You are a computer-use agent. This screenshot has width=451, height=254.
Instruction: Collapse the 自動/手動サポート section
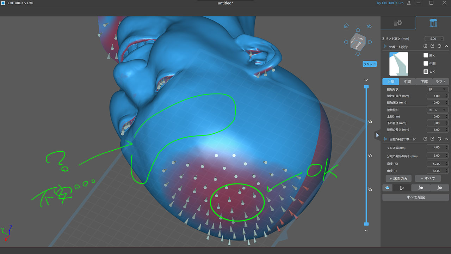tap(446, 139)
